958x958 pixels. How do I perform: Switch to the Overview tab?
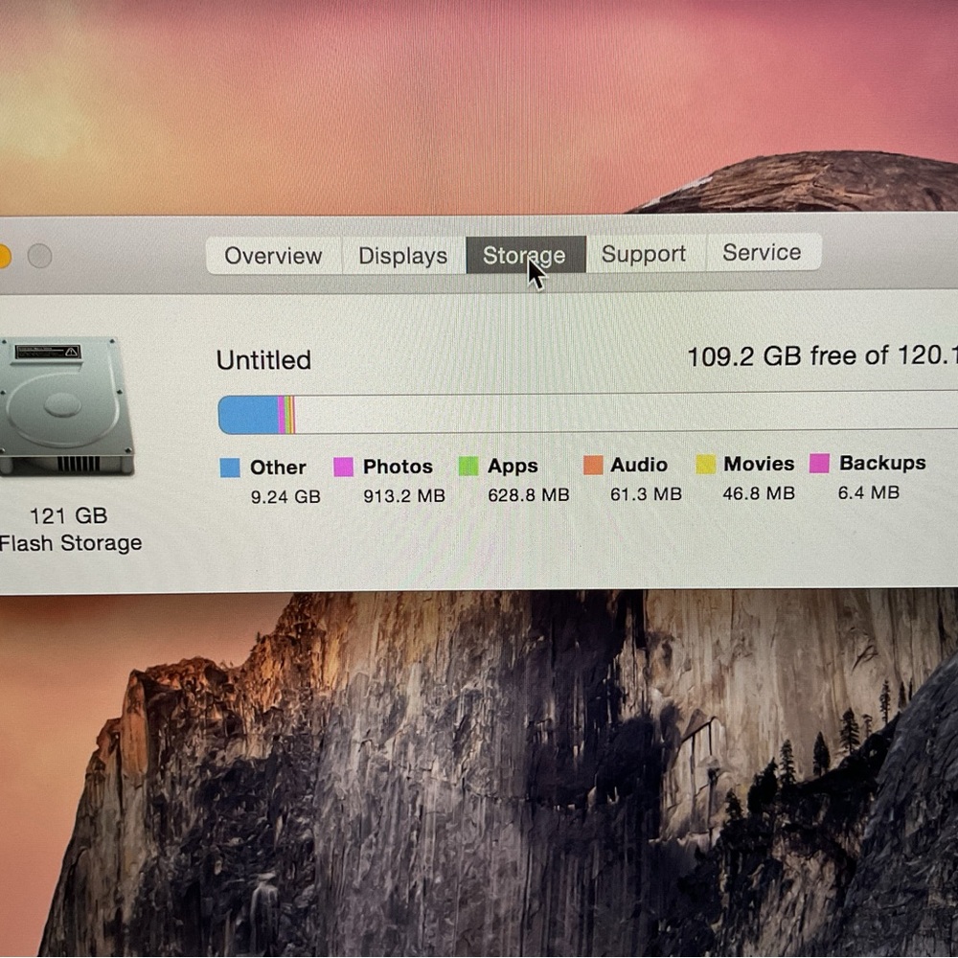tap(273, 256)
